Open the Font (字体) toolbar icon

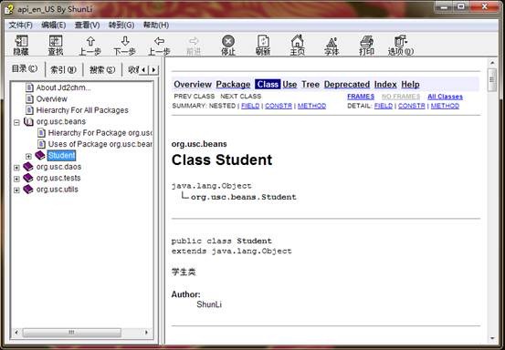[331, 45]
